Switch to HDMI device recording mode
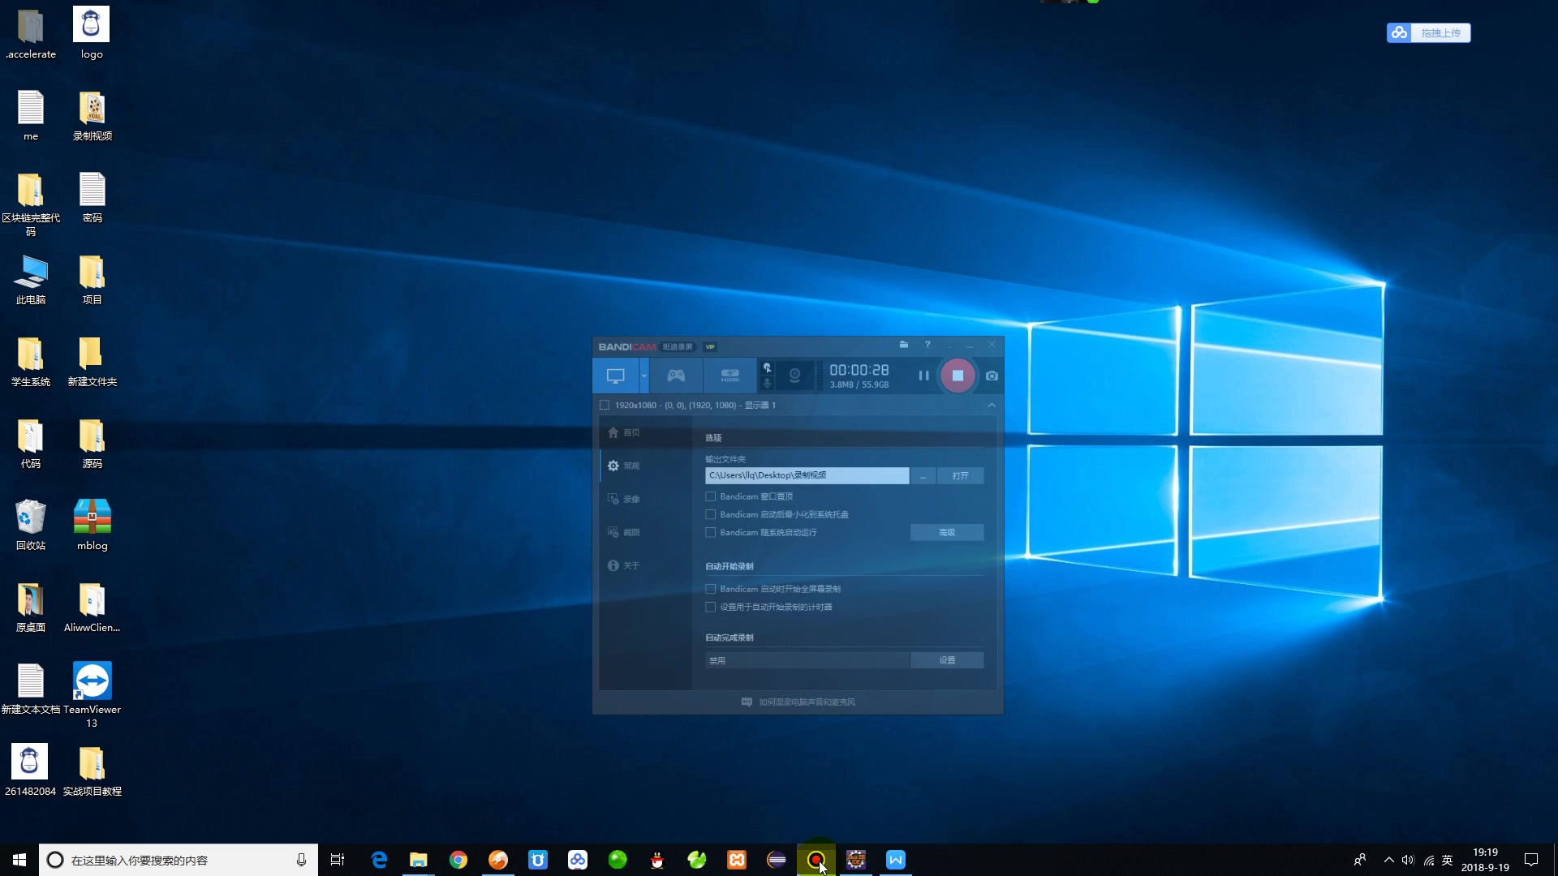 [x=730, y=376]
